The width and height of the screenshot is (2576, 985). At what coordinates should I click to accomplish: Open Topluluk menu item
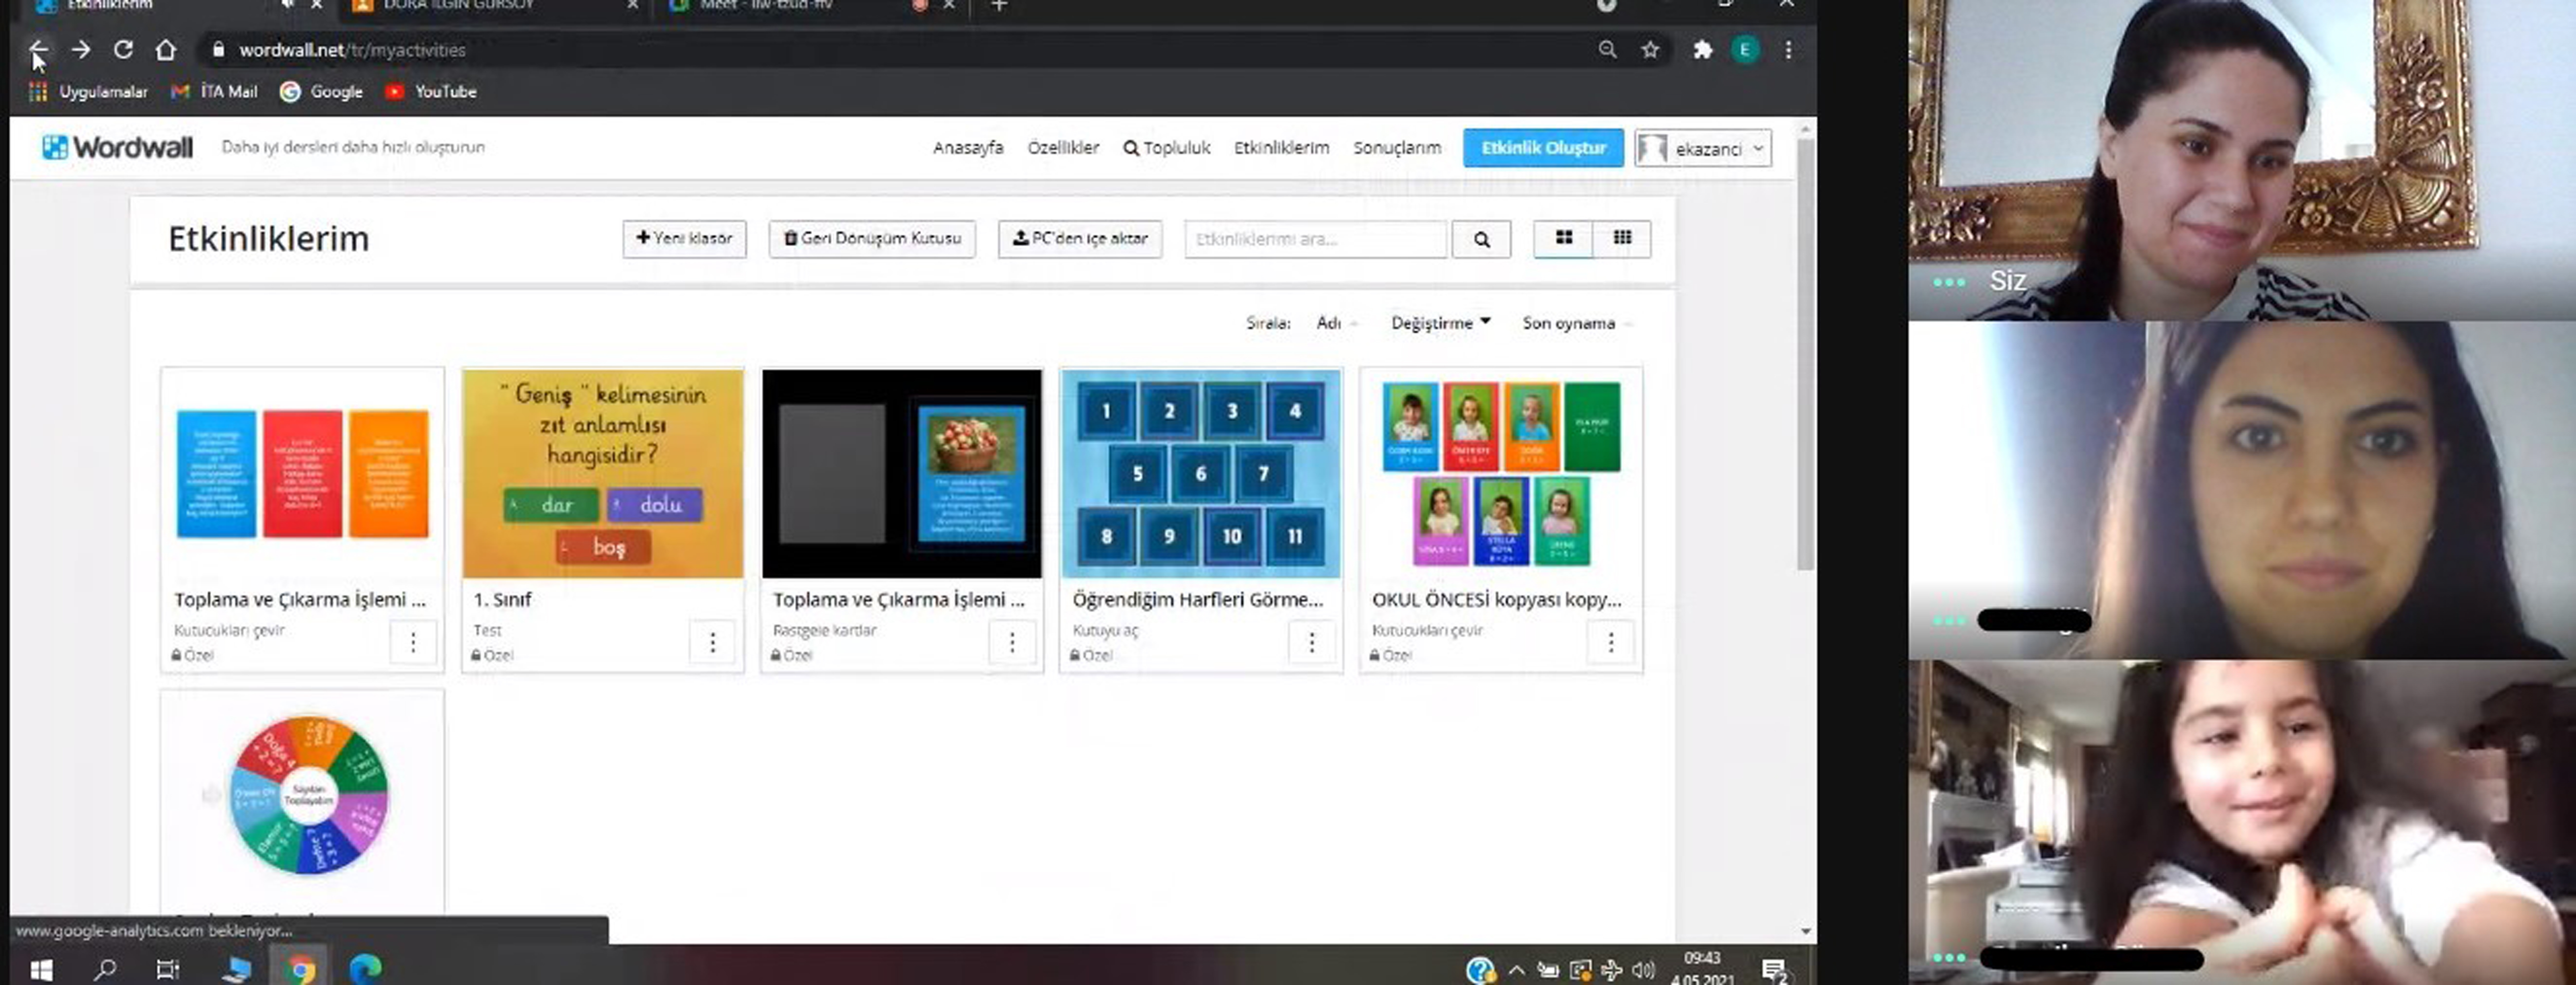point(1166,147)
